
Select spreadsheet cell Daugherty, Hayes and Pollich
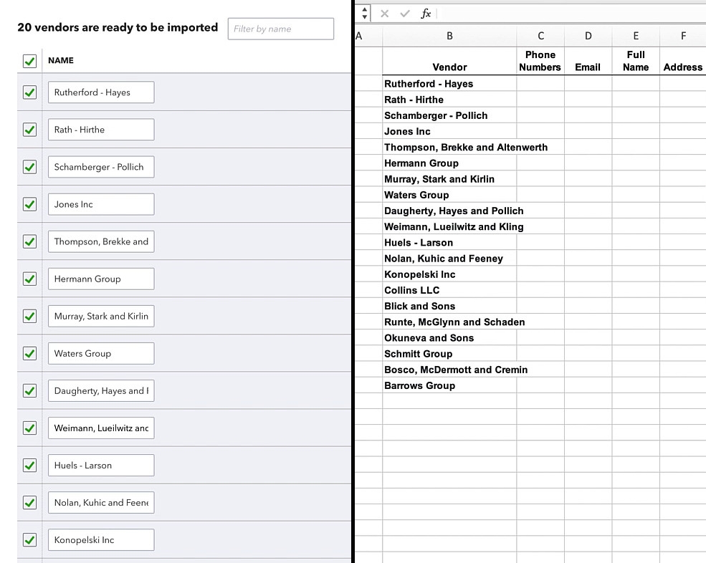449,211
